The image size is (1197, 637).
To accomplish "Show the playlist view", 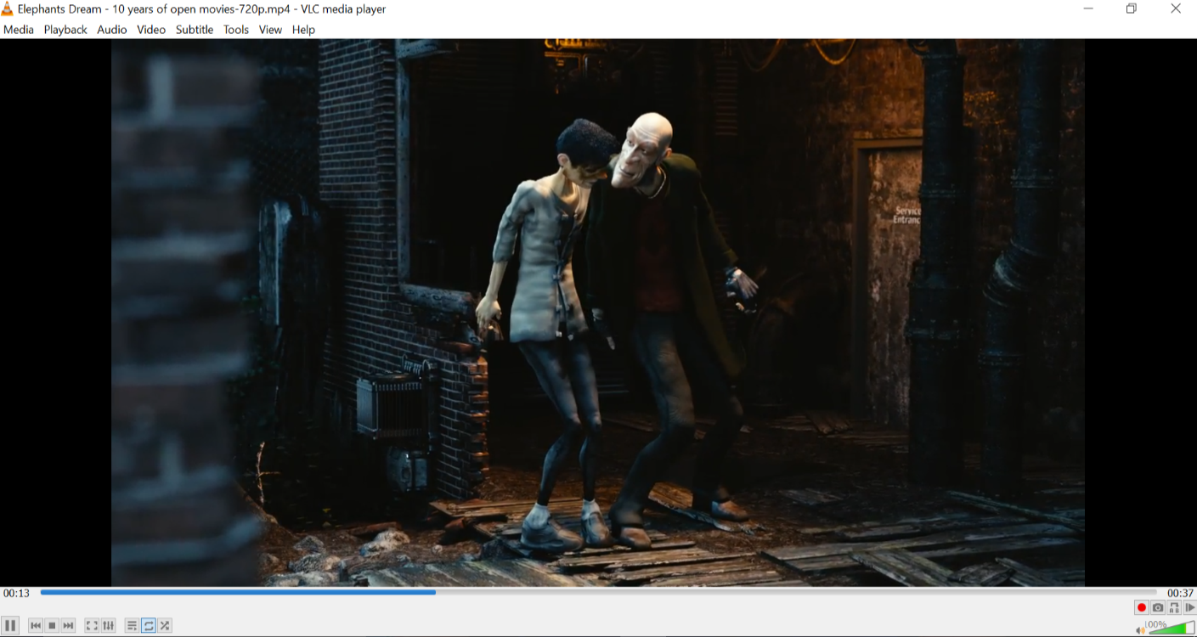I will 132,626.
